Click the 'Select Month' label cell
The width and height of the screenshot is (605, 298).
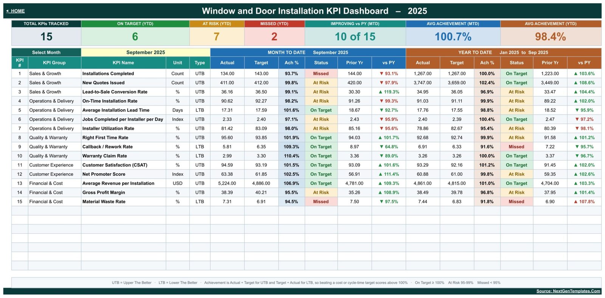pyautogui.click(x=46, y=53)
